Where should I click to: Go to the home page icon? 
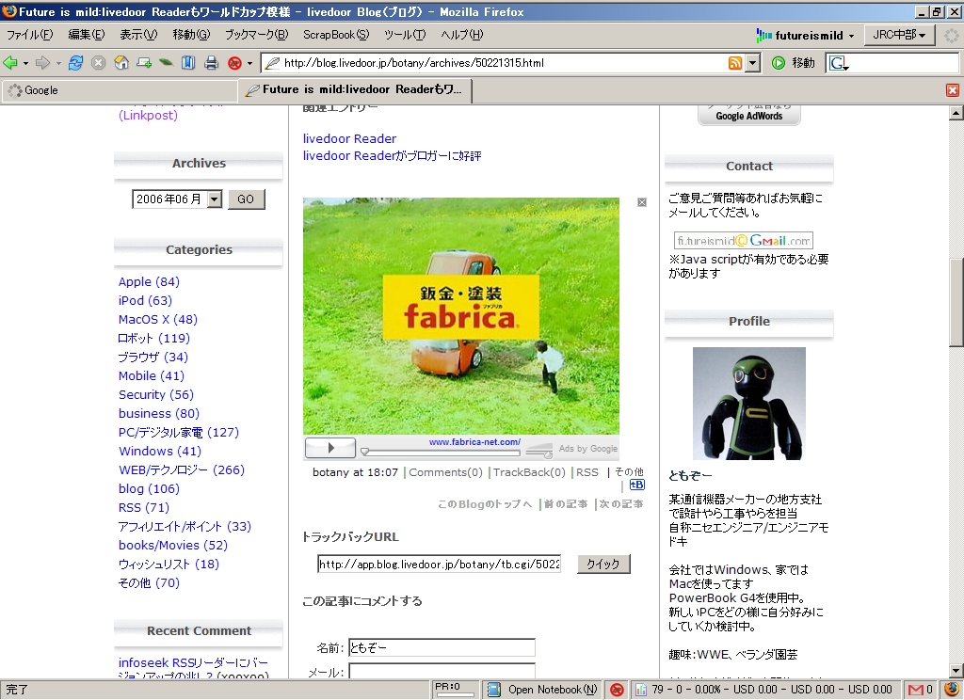[121, 63]
